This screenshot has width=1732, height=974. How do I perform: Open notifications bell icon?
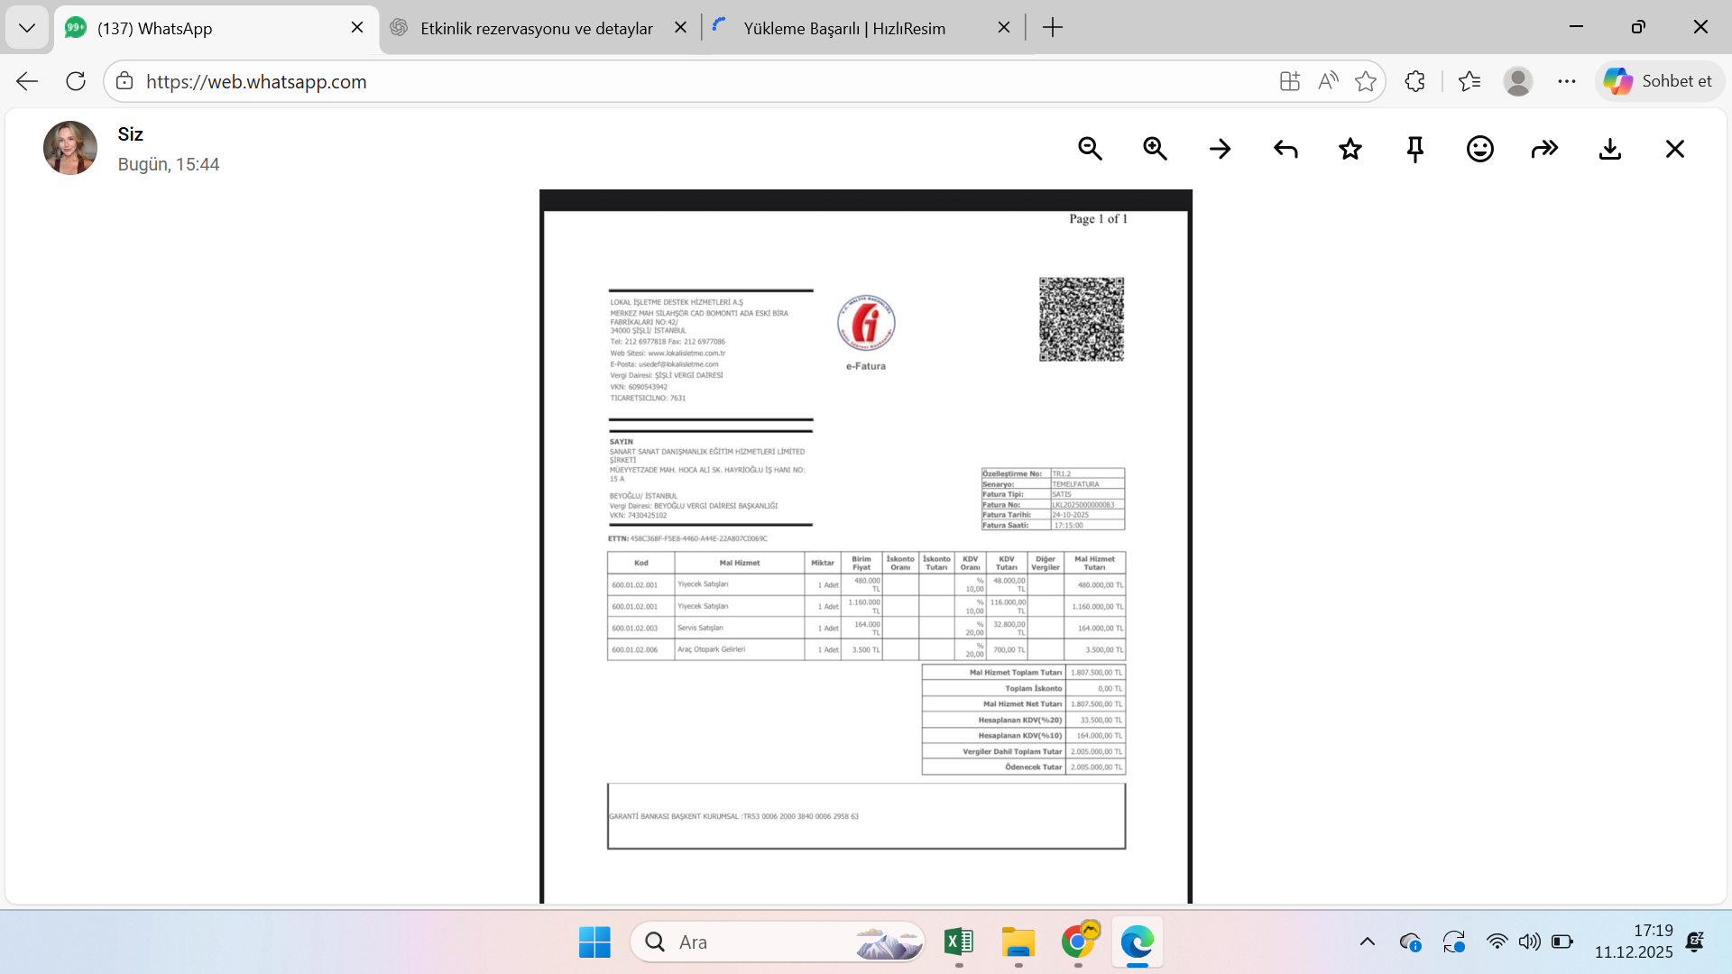pyautogui.click(x=1695, y=942)
